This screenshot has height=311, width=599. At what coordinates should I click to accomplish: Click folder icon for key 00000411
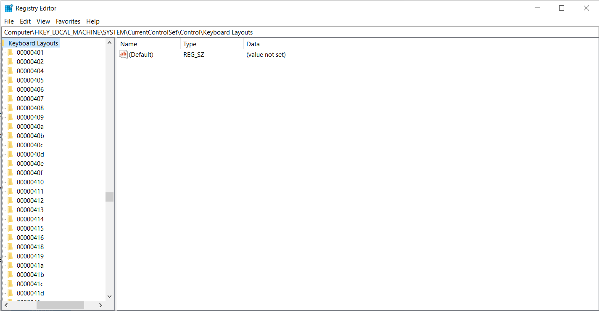pos(11,191)
